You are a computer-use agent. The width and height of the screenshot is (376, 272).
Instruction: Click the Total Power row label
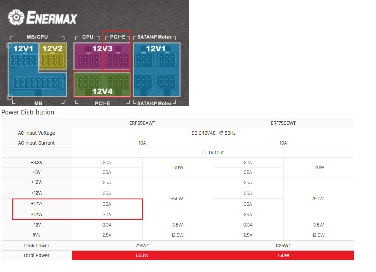[x=36, y=255]
